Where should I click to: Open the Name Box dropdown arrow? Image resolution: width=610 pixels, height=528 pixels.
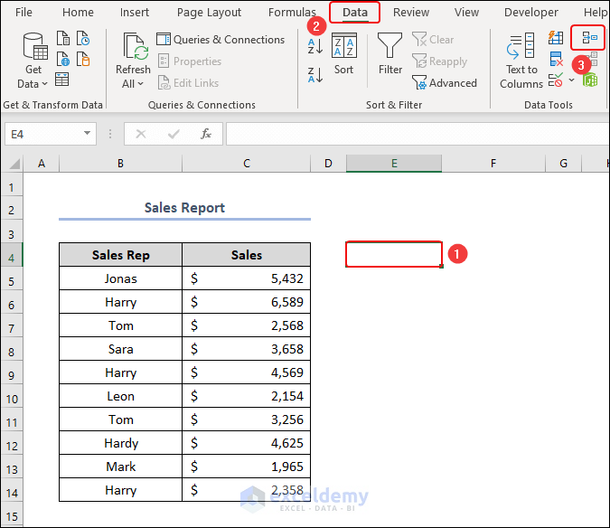(88, 134)
